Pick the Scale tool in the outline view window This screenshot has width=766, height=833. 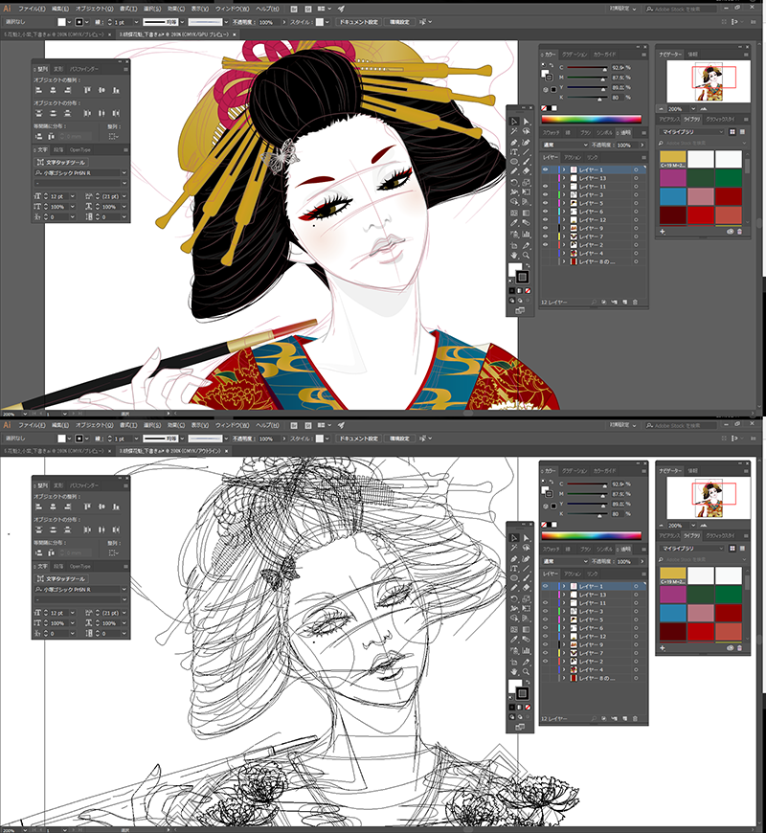(526, 598)
